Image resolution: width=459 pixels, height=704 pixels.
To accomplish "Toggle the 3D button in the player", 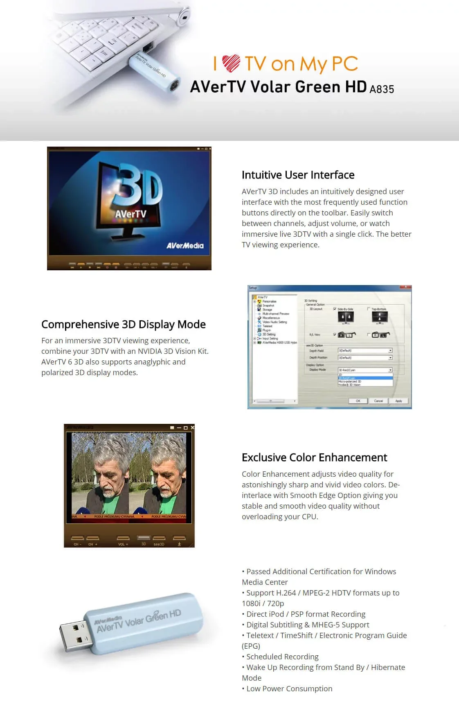I will tap(144, 540).
